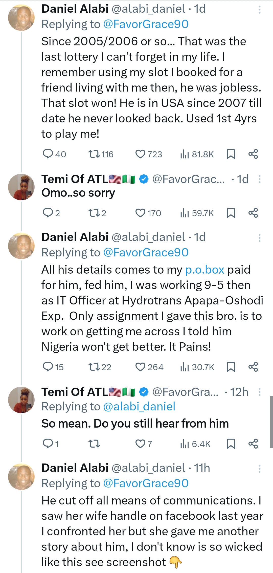This screenshot has height=573, width=273.
Task: Bookmark the tweet with 81.8K views
Action: coord(231,154)
